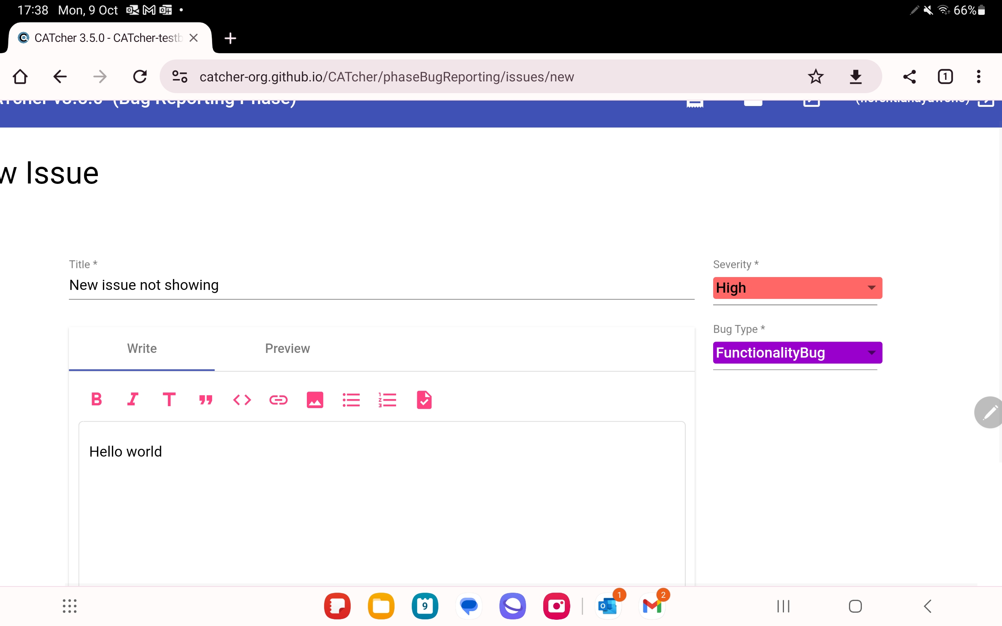Bookmark the page with the star icon
Viewport: 1002px width, 626px height.
tap(816, 77)
